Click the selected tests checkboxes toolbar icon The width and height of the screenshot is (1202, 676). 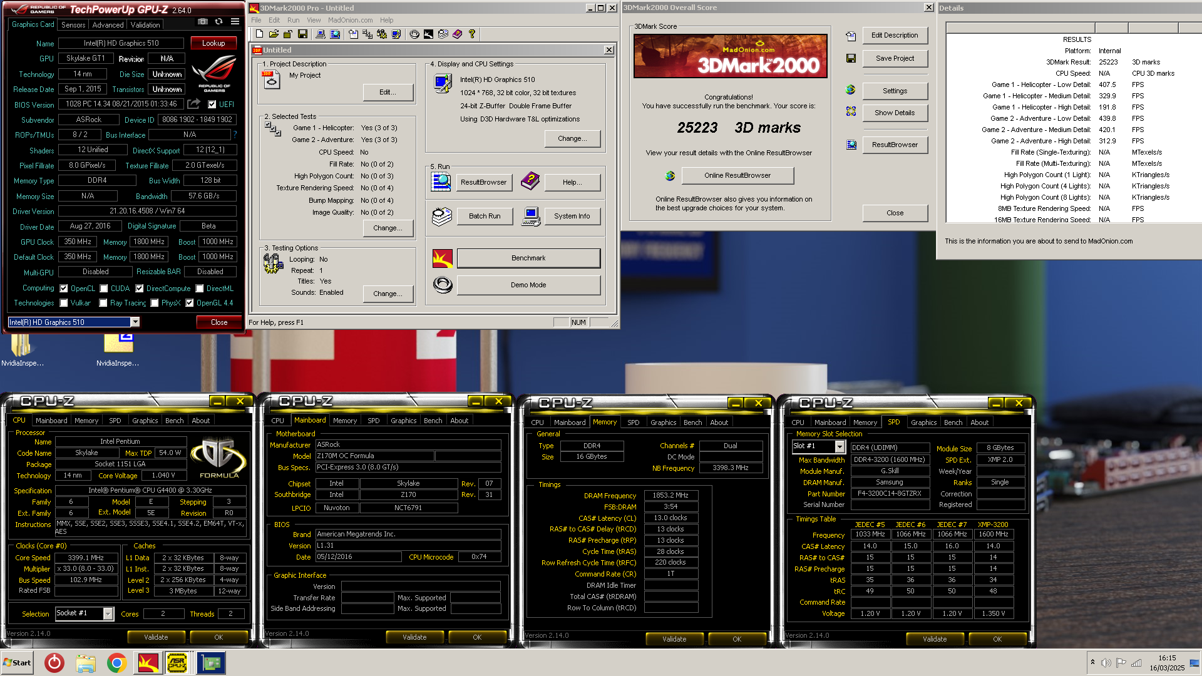(367, 34)
